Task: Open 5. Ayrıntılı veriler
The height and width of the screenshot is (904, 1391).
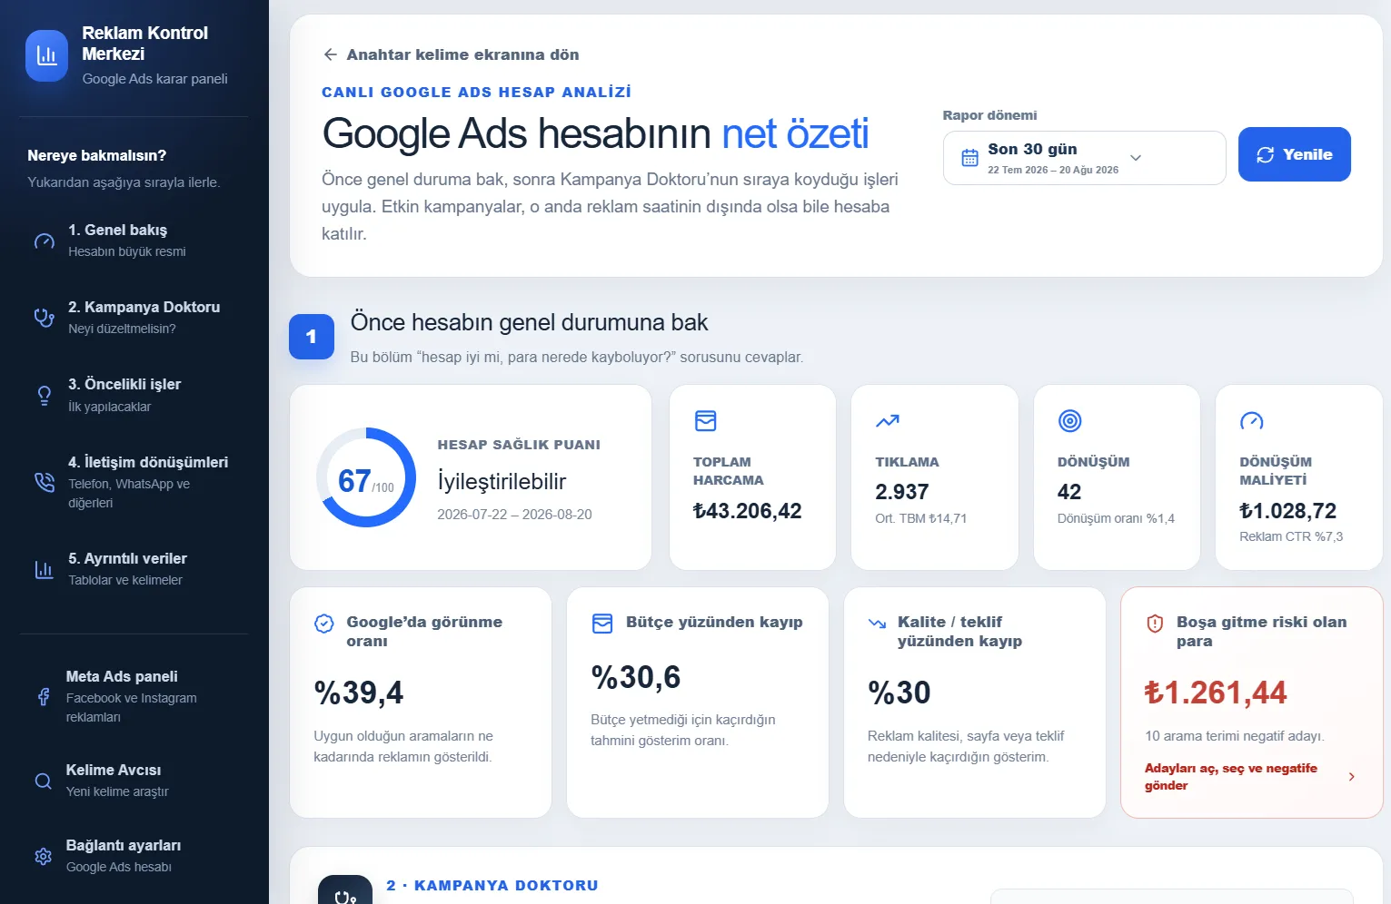Action: coord(134,569)
